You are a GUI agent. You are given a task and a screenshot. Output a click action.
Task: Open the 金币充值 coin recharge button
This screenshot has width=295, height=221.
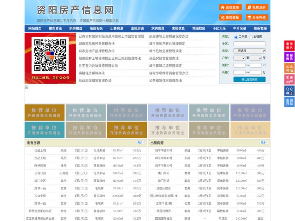click(257, 18)
